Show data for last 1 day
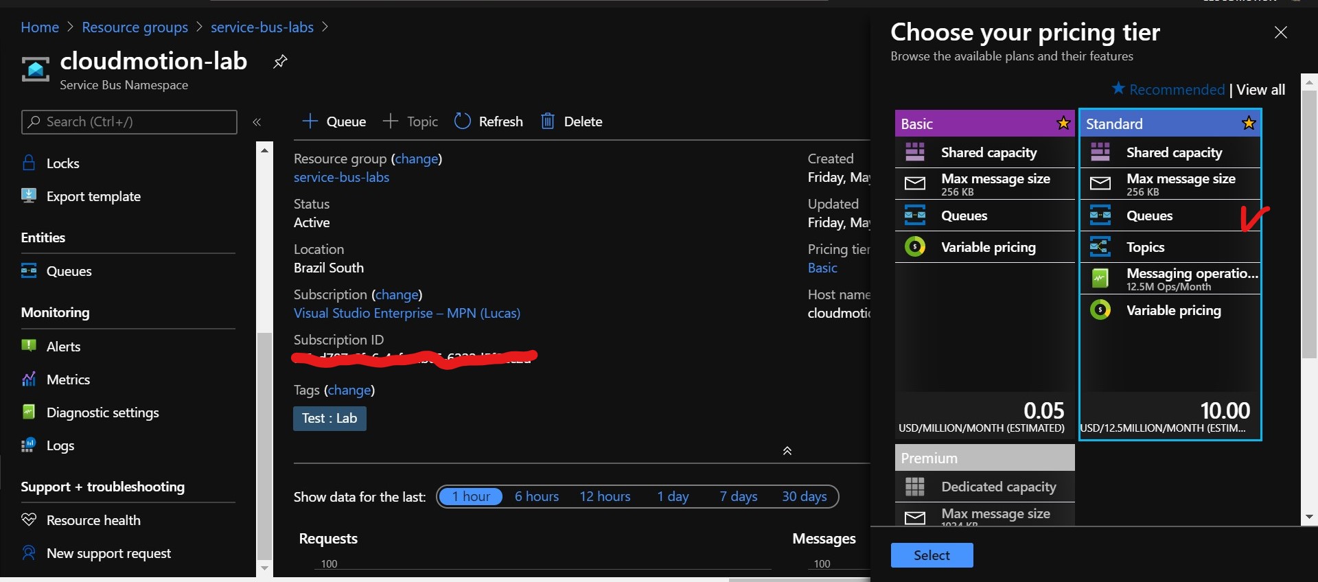 (x=673, y=496)
